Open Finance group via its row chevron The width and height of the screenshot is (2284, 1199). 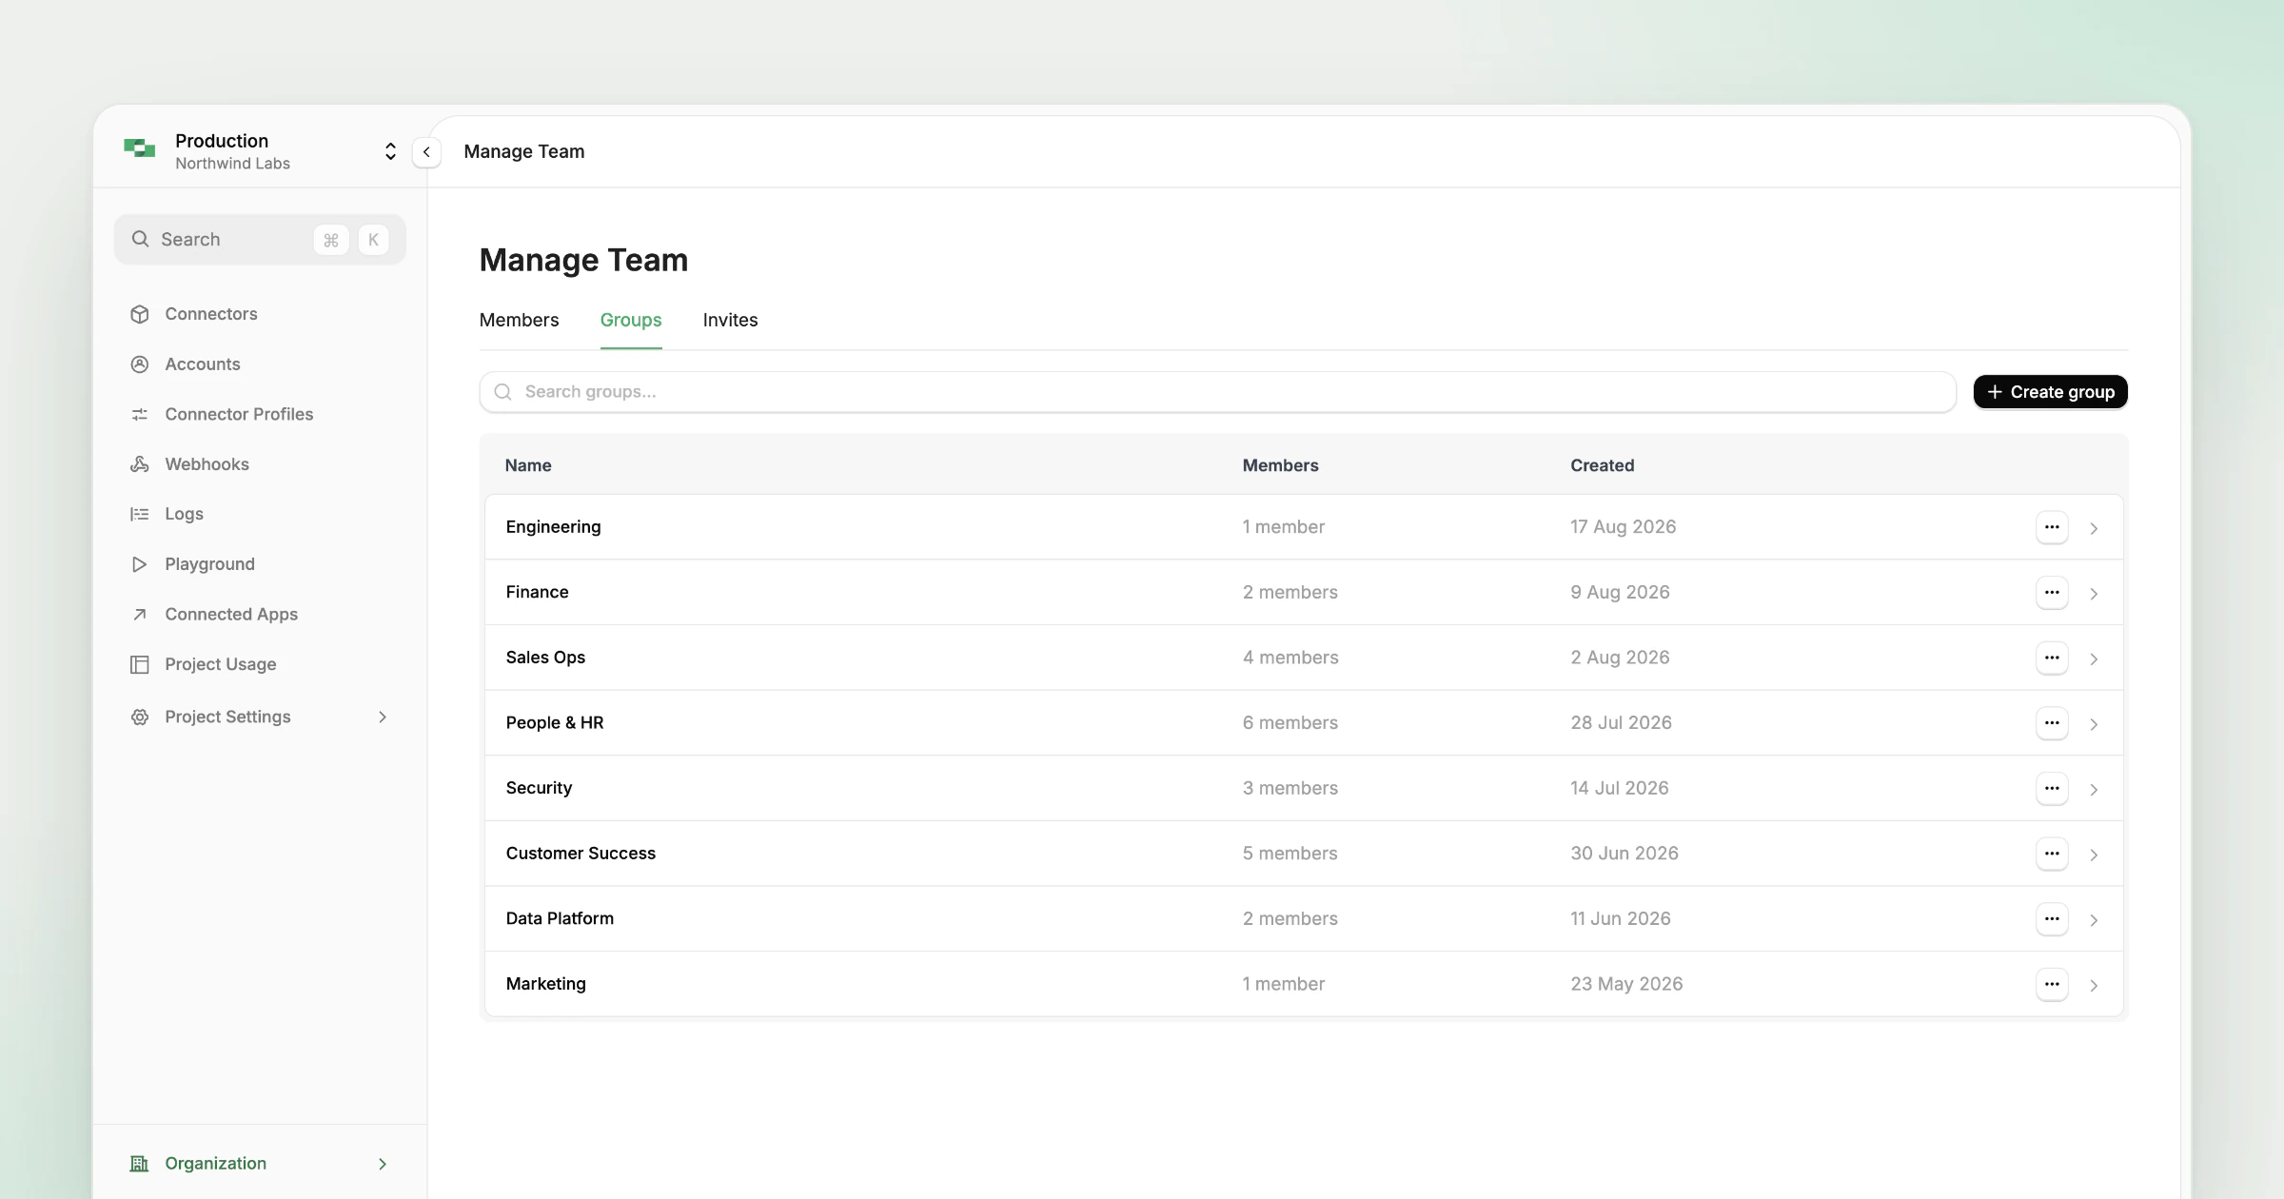tap(2094, 594)
